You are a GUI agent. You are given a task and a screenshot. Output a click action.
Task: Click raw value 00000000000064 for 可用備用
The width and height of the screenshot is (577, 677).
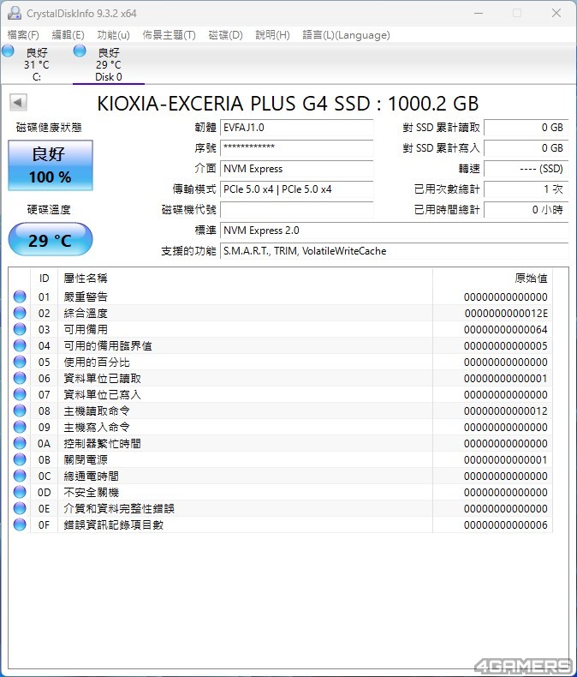point(506,330)
